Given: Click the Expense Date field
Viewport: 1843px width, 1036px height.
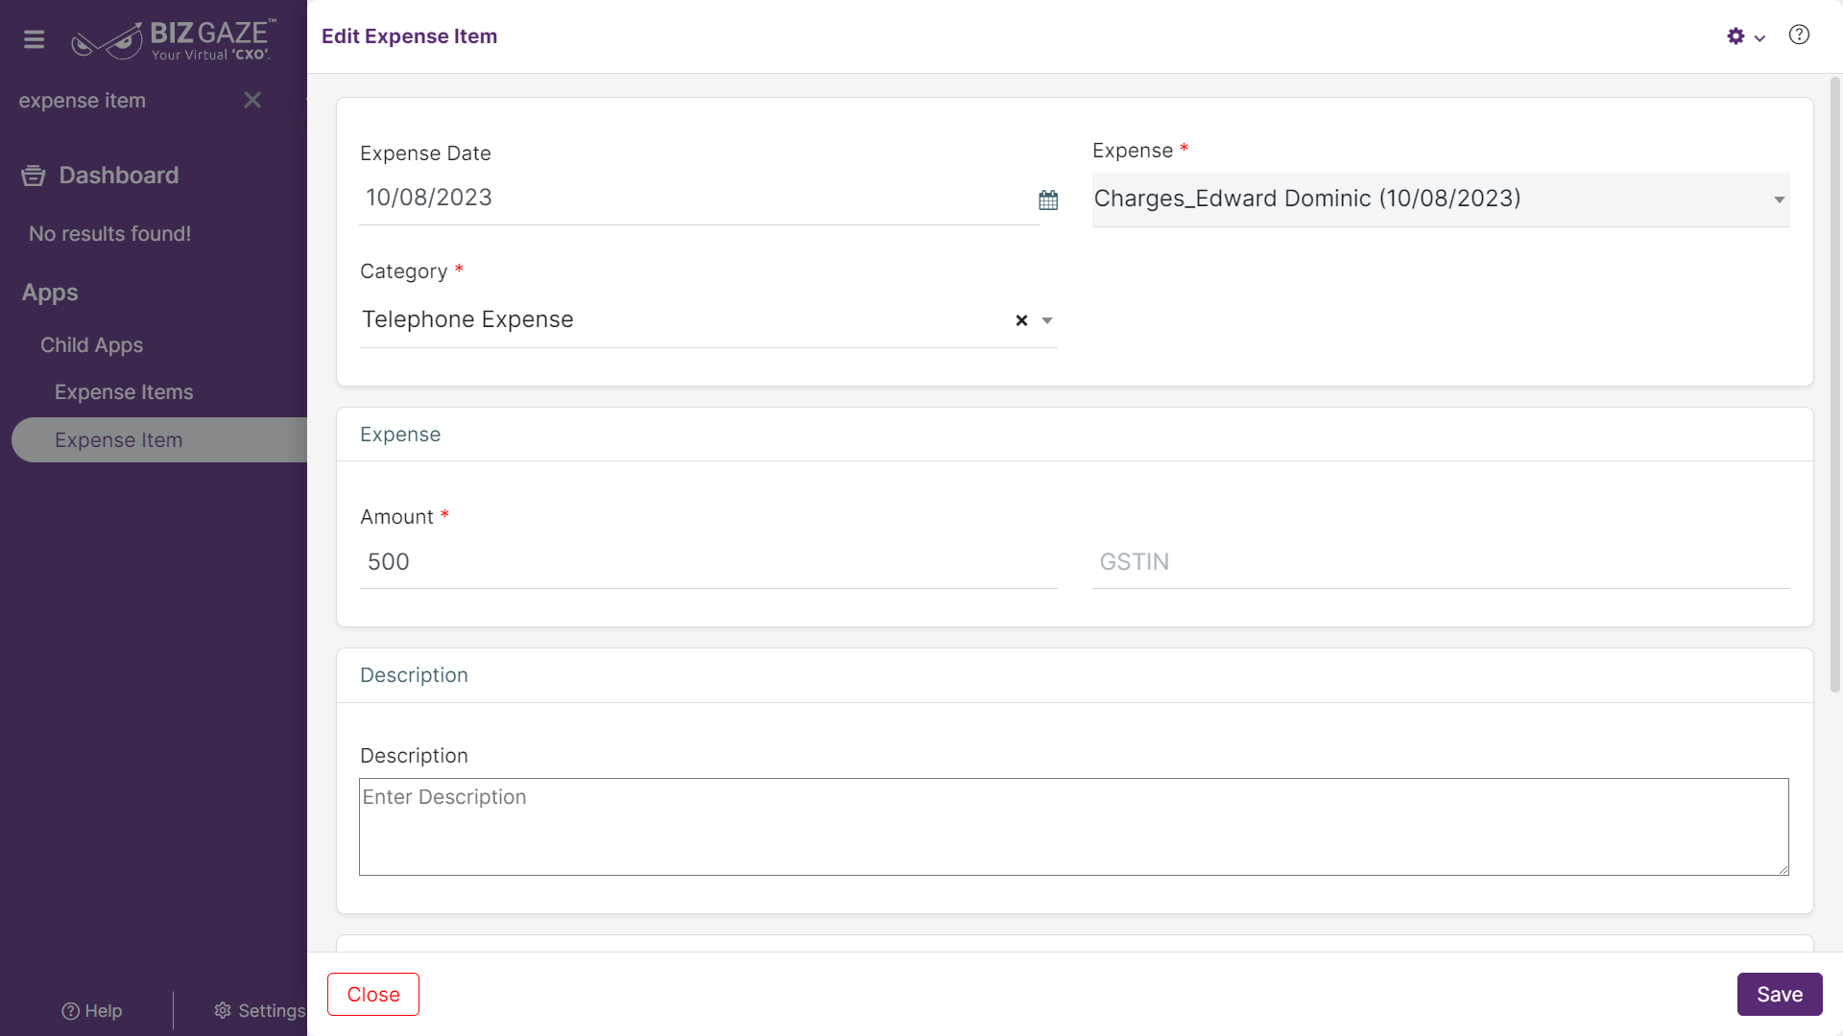Looking at the screenshot, I should click(698, 198).
